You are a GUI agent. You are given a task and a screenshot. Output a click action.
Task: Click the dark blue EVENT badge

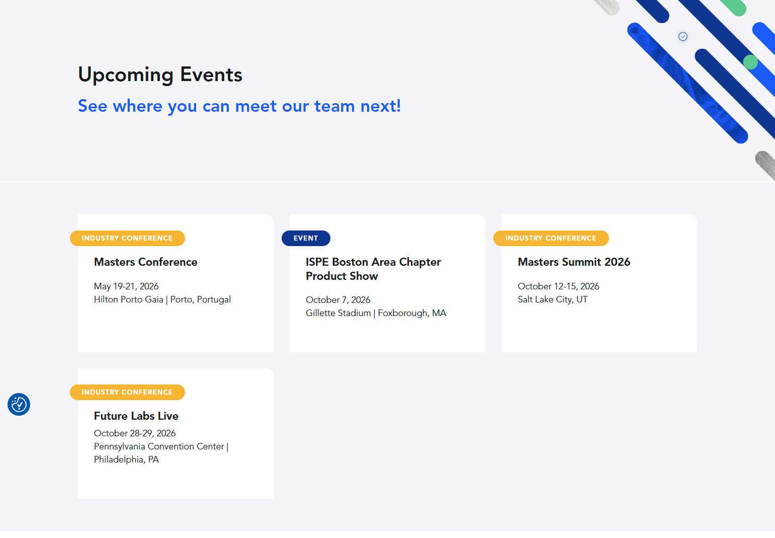[x=306, y=238]
